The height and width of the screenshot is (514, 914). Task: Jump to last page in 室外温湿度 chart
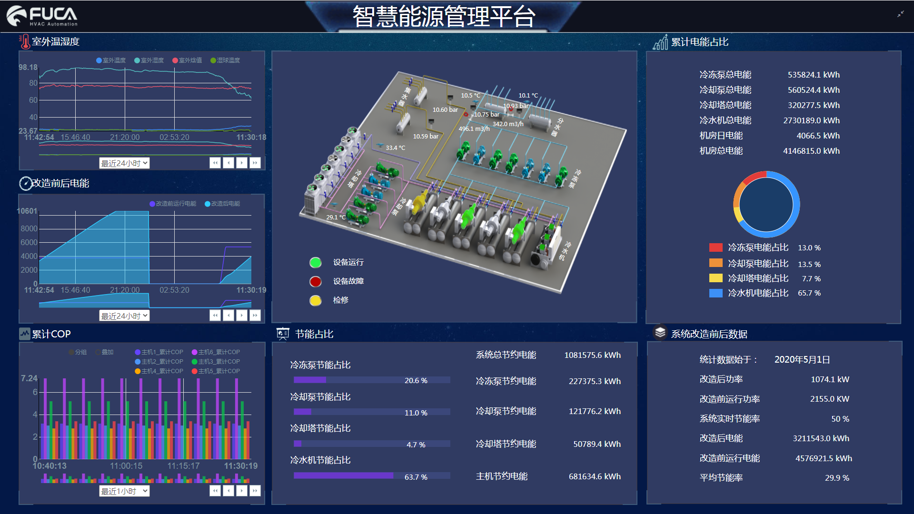tap(255, 163)
